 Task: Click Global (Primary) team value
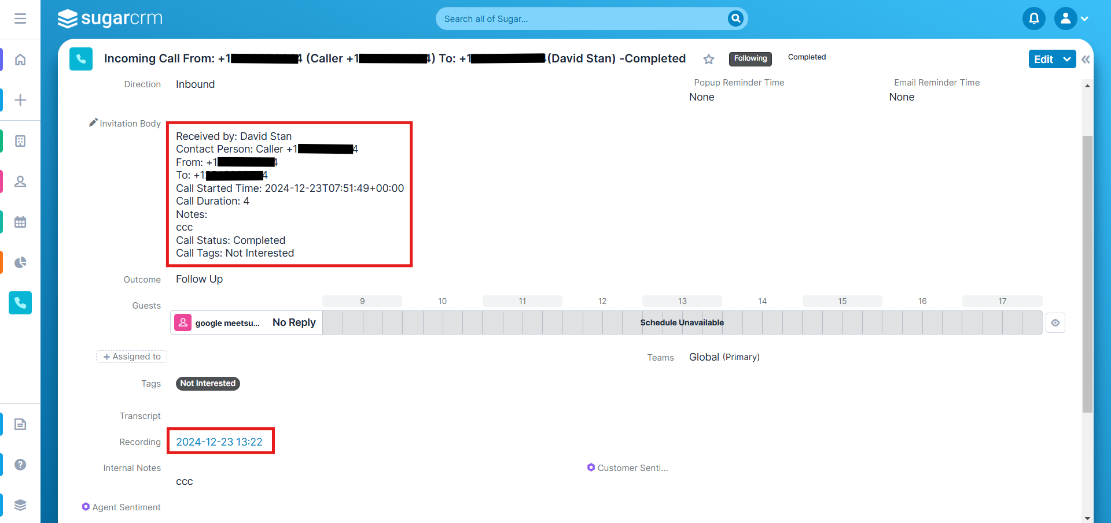click(x=724, y=357)
